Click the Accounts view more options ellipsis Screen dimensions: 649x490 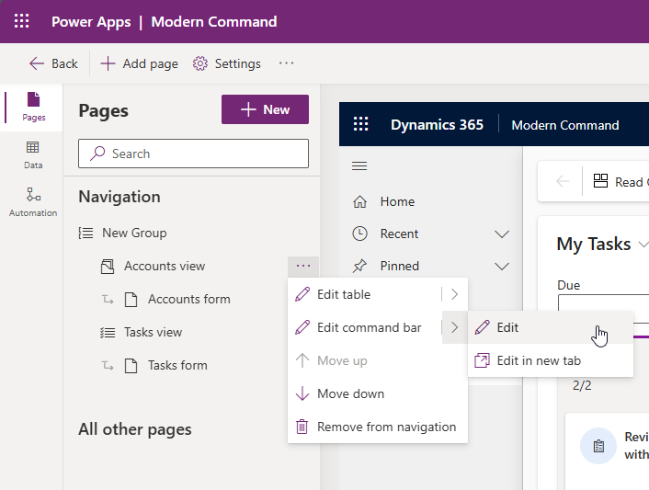(x=303, y=266)
